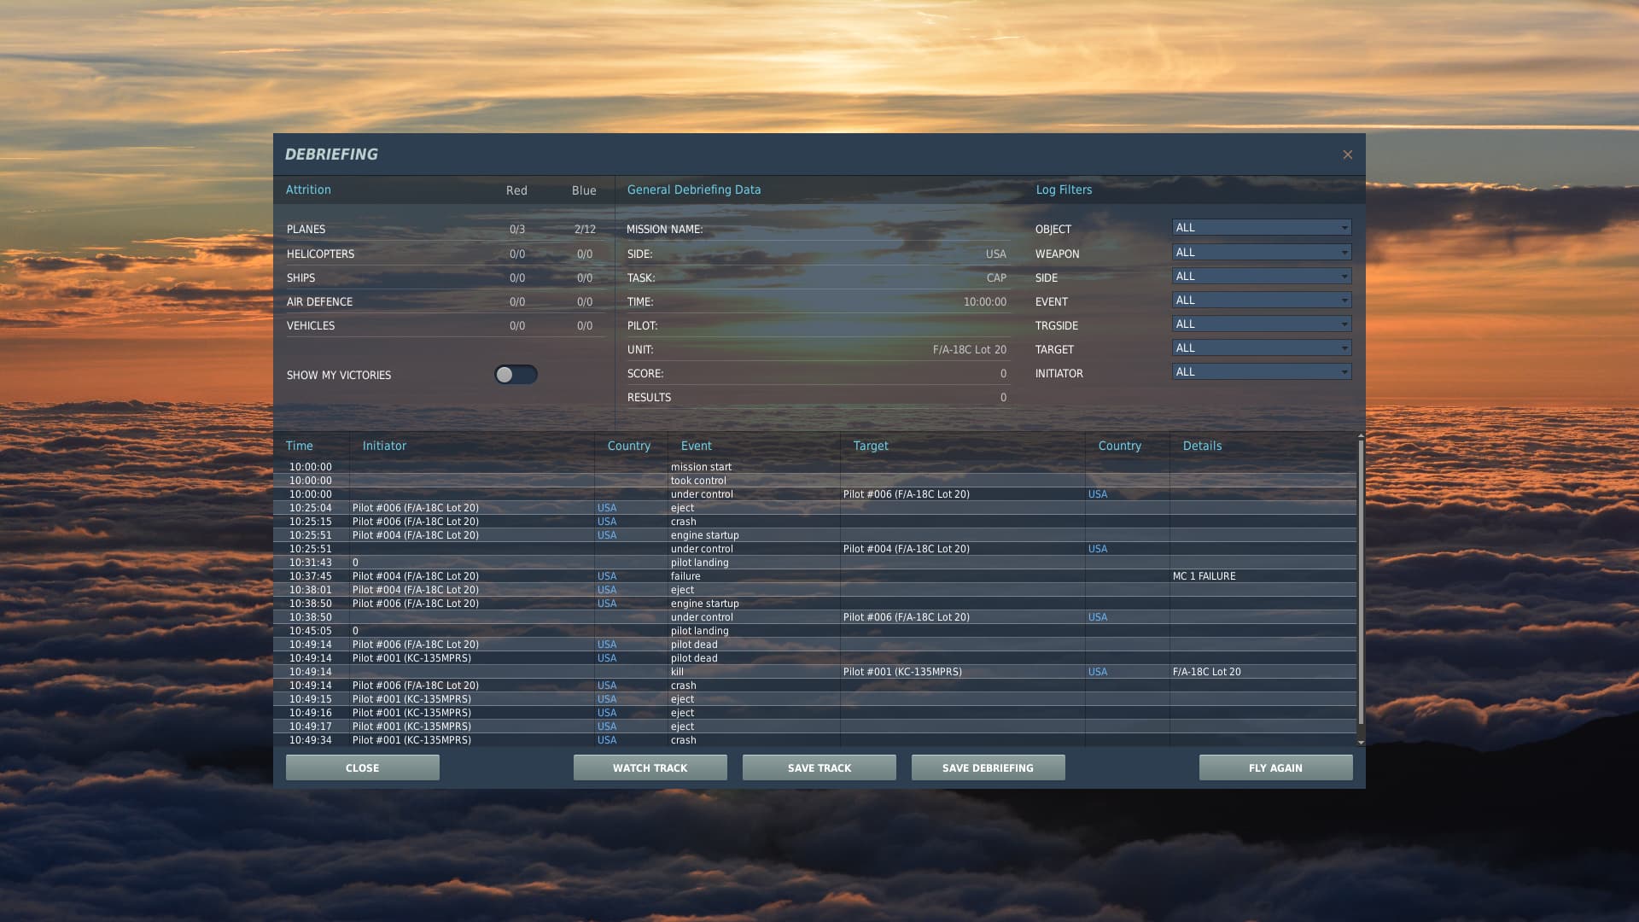Viewport: 1639px width, 922px height.
Task: Expand the WEAPON filter dropdown
Action: [1261, 253]
